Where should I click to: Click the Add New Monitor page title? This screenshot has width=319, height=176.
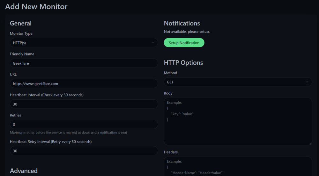click(36, 6)
